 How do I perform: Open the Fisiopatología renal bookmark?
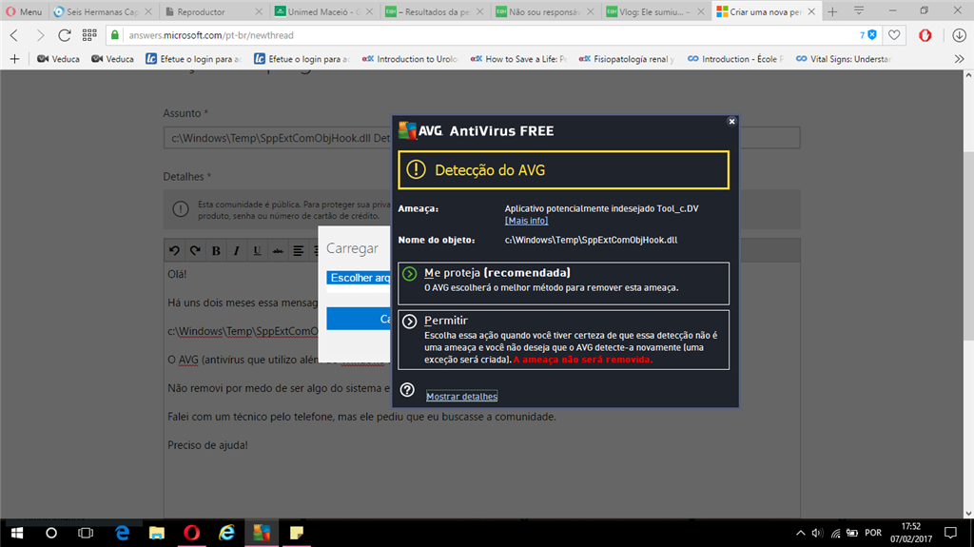point(627,59)
